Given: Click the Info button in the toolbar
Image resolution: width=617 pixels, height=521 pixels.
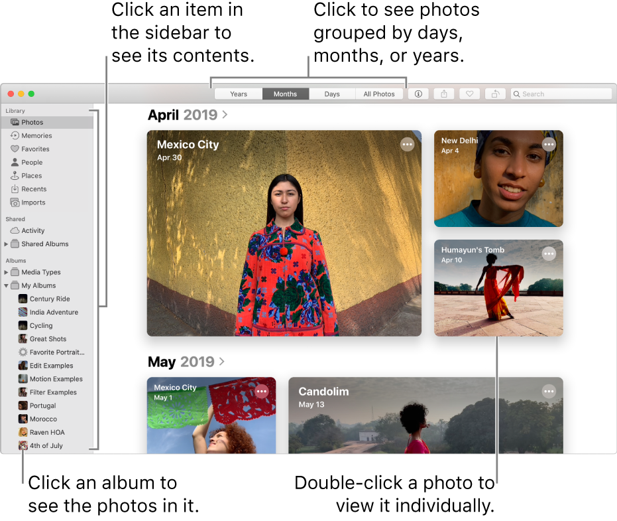Looking at the screenshot, I should point(418,94).
